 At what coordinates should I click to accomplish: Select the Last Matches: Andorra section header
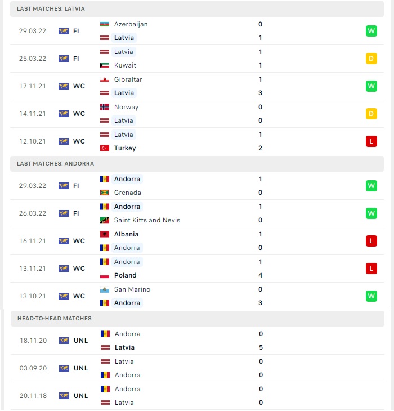197,164
